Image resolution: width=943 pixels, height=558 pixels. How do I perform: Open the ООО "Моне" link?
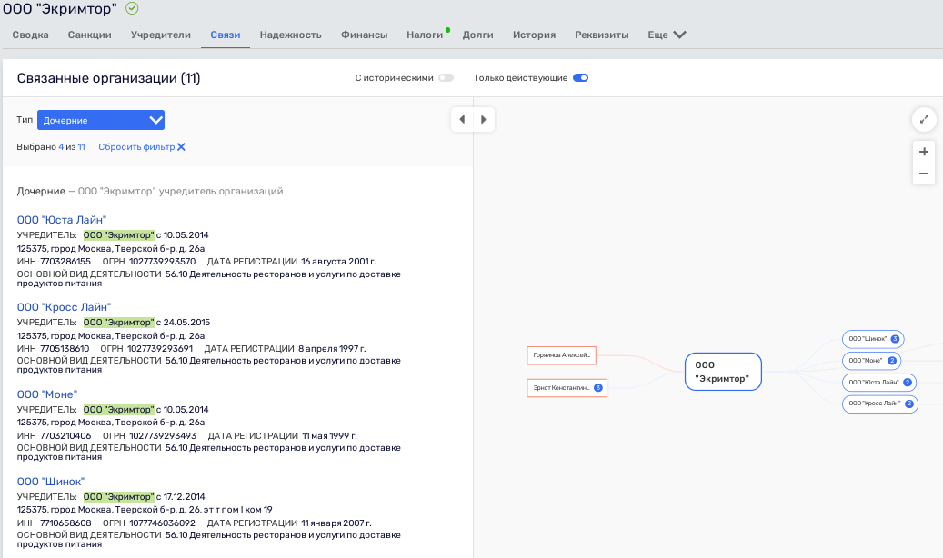tap(47, 394)
